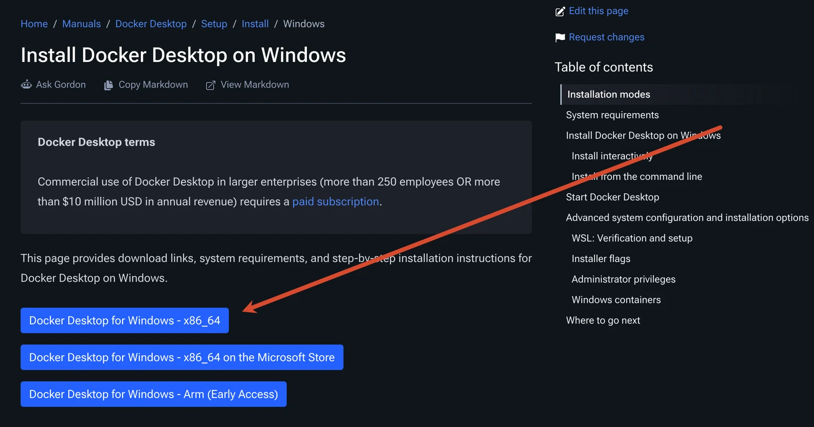Open the Edit this page link text
The height and width of the screenshot is (427, 814).
point(598,11)
